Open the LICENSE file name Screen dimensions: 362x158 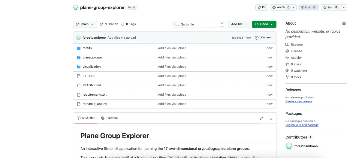89,76
